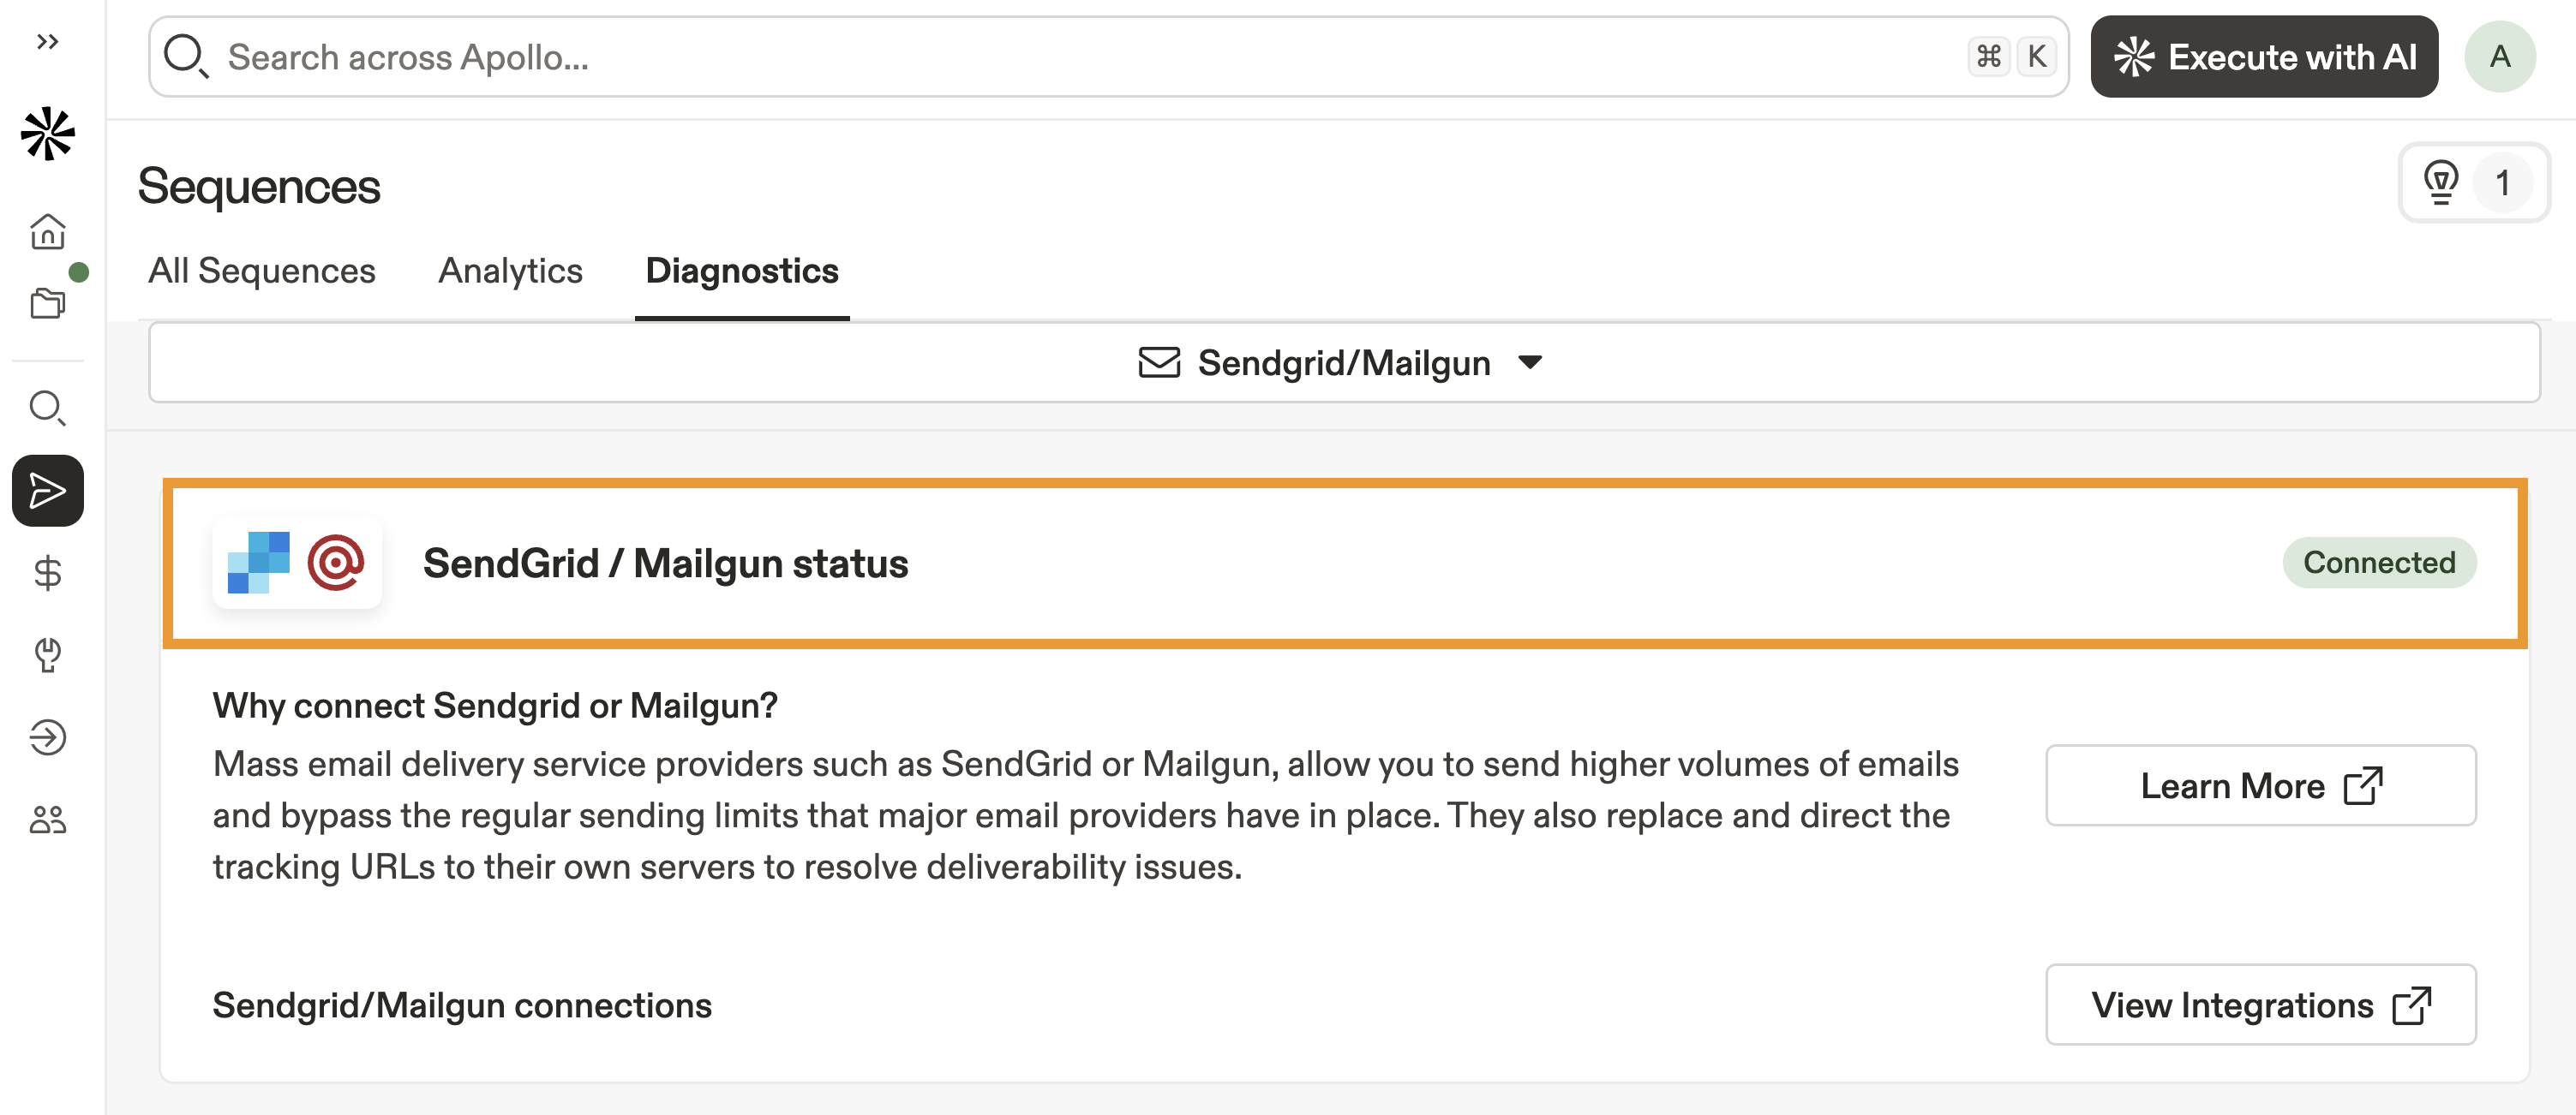
Task: Open the dollar sign deals icon
Action: click(48, 574)
